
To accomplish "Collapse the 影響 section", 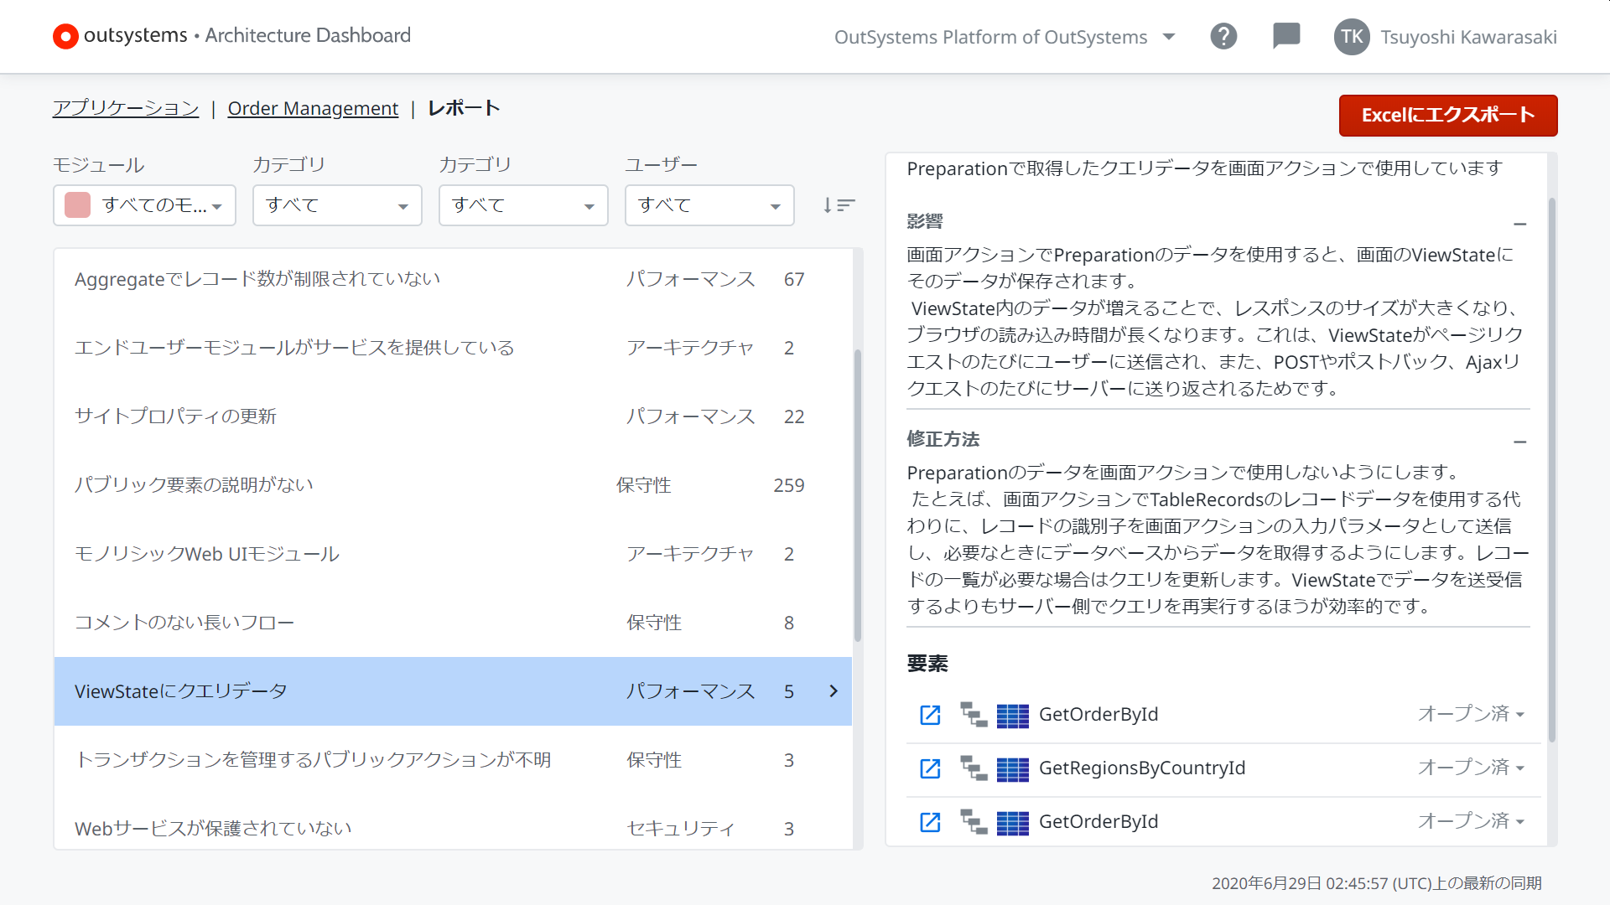I will click(1520, 224).
